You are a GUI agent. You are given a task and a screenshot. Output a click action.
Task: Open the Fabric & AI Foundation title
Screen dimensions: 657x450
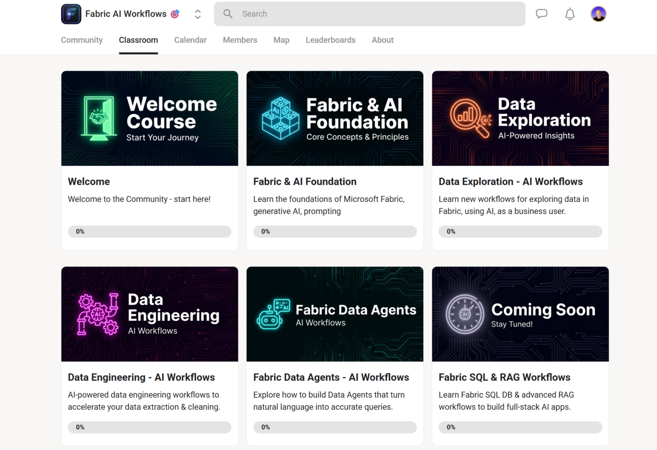(x=305, y=182)
